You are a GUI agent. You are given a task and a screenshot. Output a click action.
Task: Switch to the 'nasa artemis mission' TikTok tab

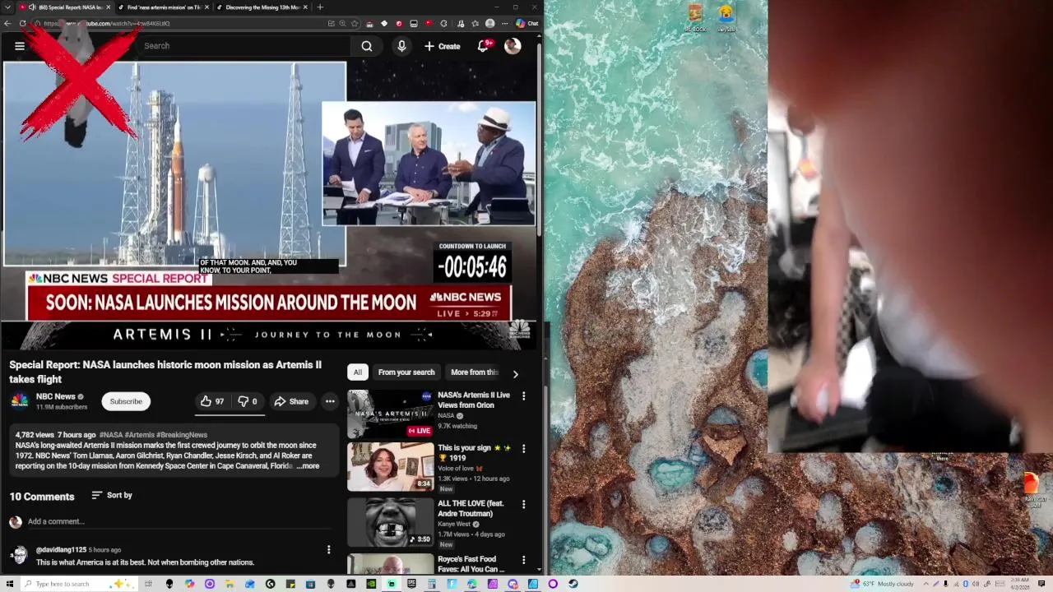(162, 7)
